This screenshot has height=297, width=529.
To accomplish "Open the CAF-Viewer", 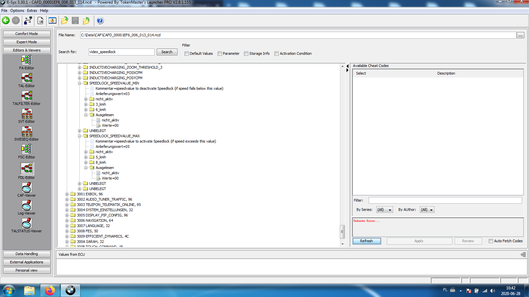I will point(26,189).
